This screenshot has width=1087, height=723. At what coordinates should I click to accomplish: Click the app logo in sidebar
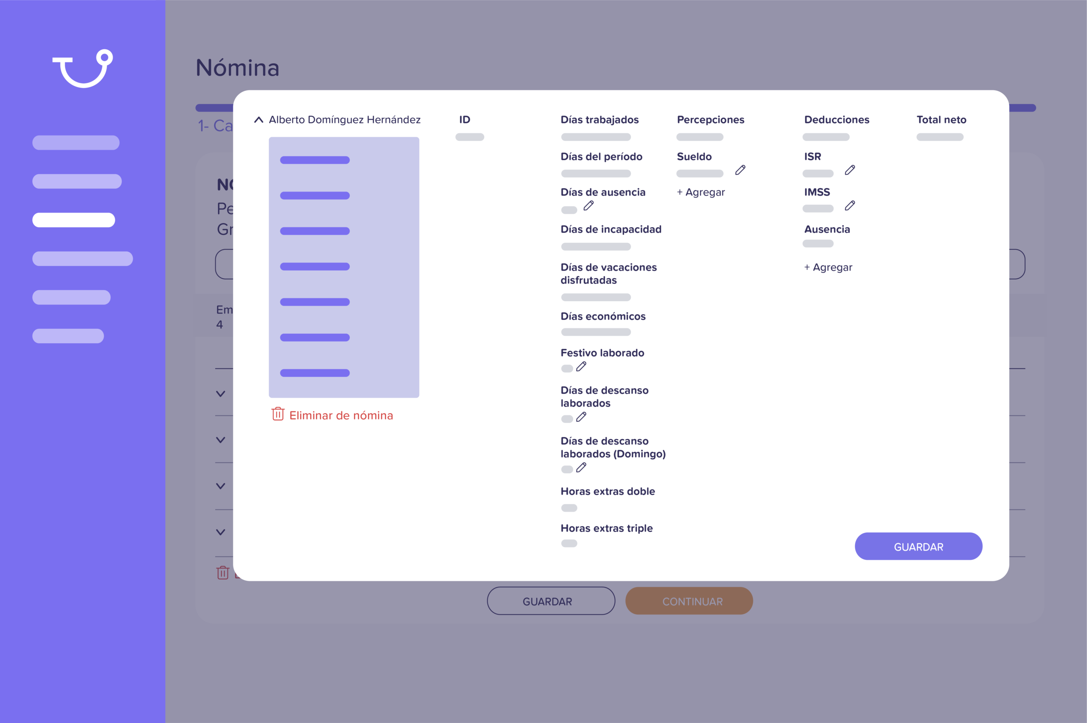(83, 68)
